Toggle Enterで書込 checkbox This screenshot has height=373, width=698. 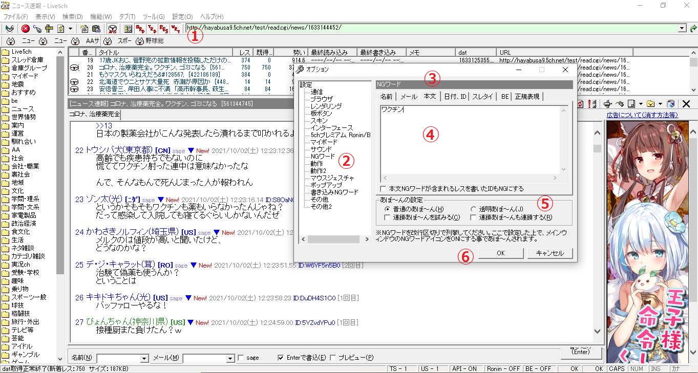281,358
